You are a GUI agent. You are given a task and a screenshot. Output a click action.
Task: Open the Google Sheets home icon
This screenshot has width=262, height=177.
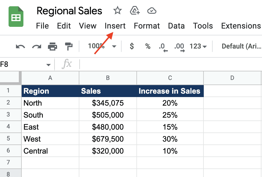click(x=16, y=17)
